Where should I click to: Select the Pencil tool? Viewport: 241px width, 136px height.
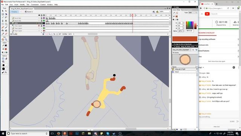(3, 27)
